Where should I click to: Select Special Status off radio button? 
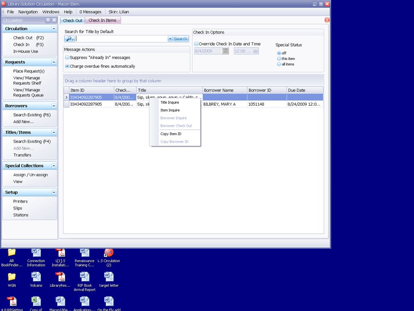(279, 53)
